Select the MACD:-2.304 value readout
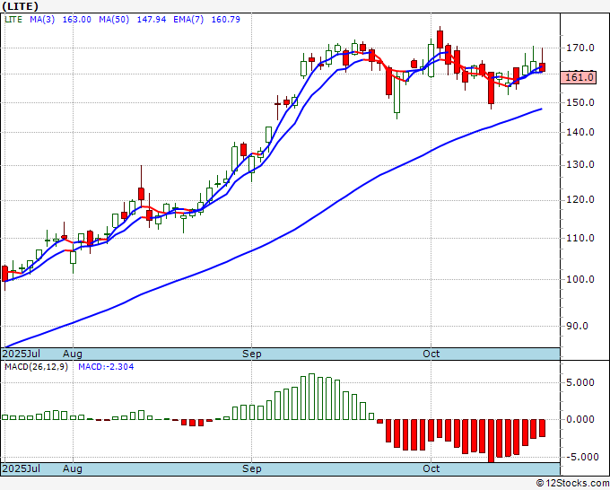 click(x=106, y=367)
